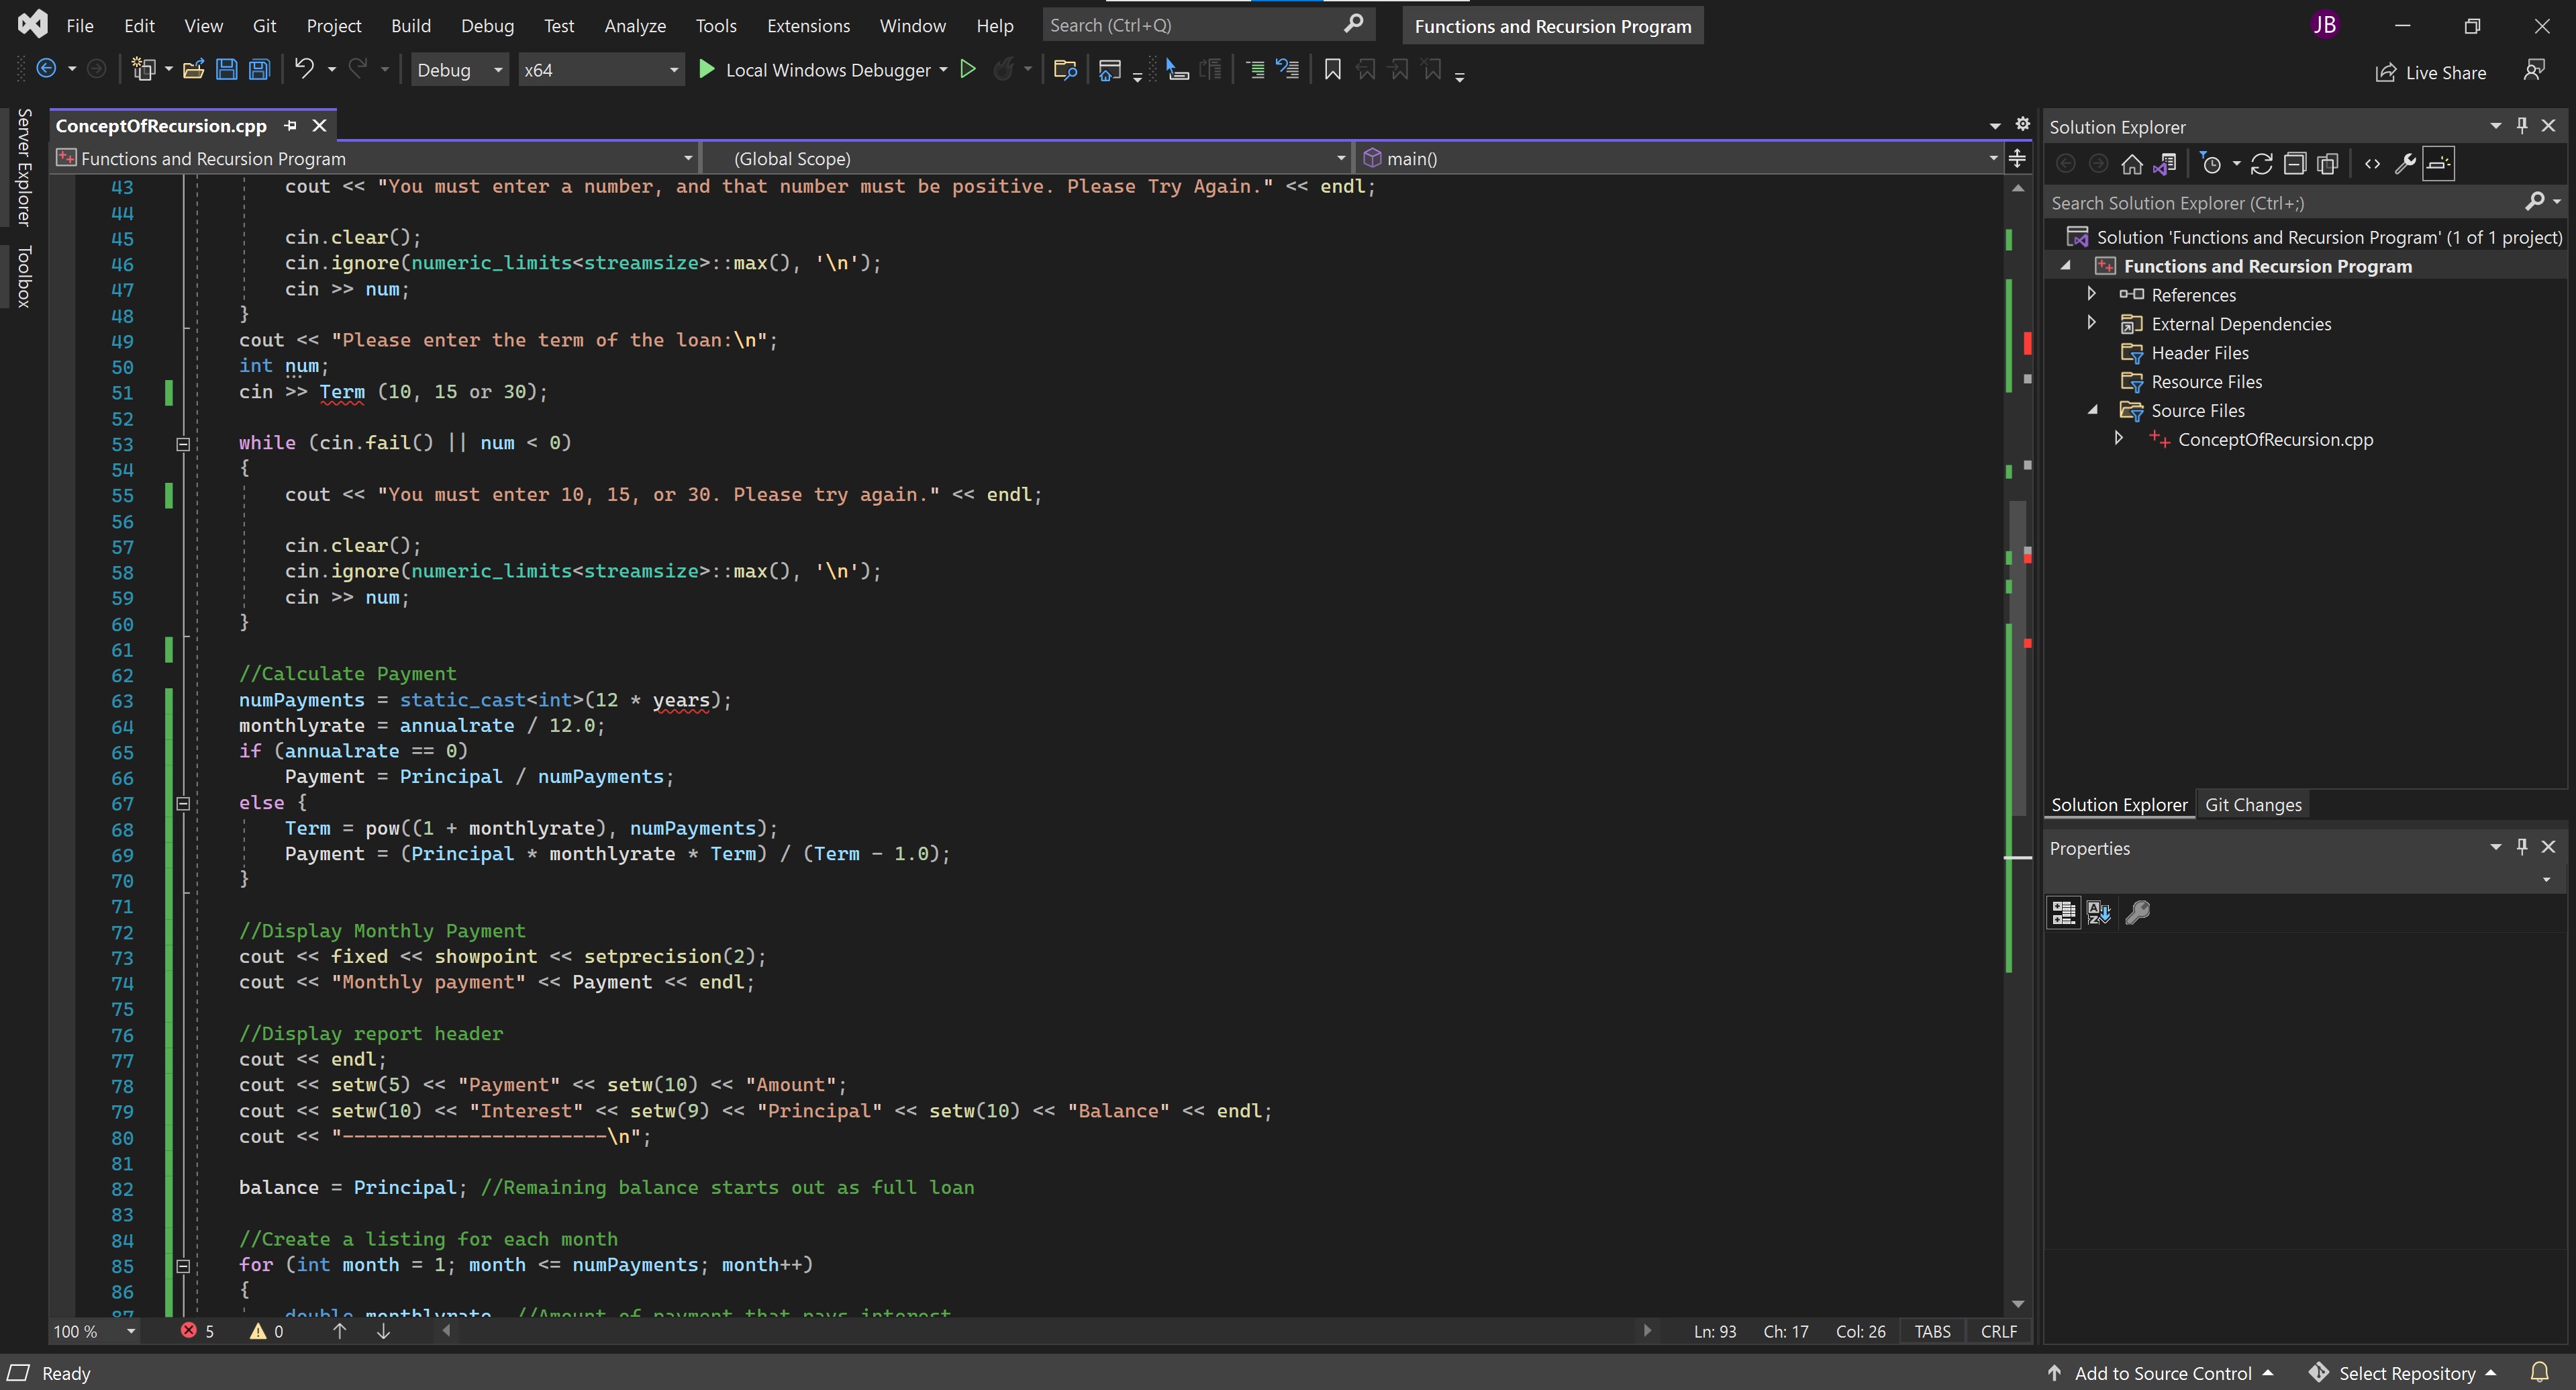Image resolution: width=2576 pixels, height=1390 pixels.
Task: Toggle Preview Selected Items in Solution Explorer
Action: [2439, 164]
